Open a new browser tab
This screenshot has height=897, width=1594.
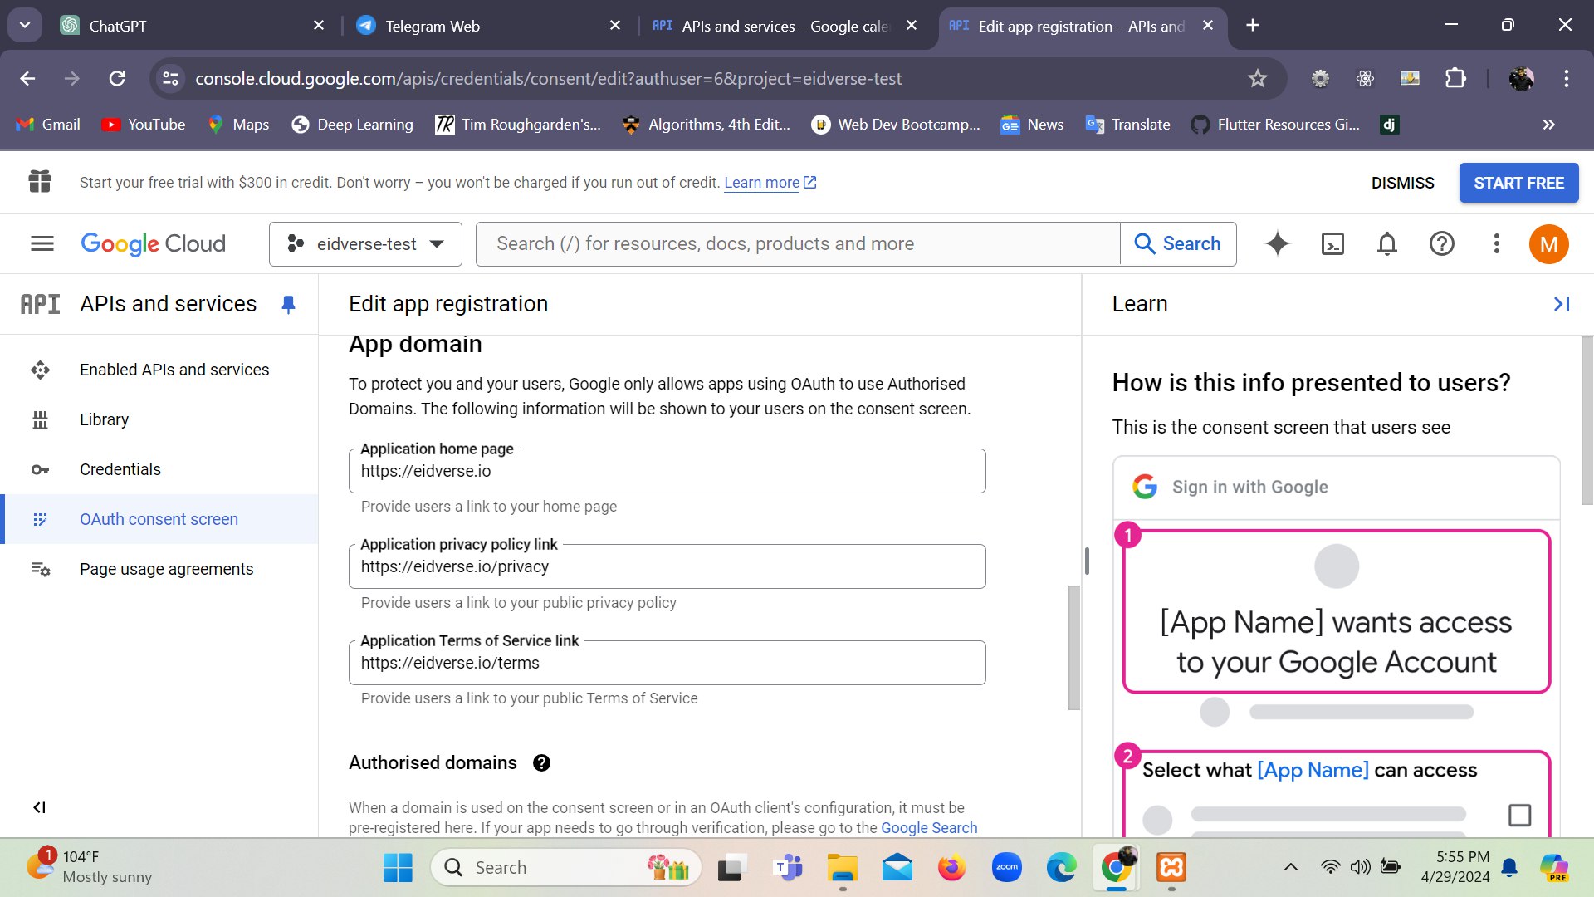click(1253, 26)
